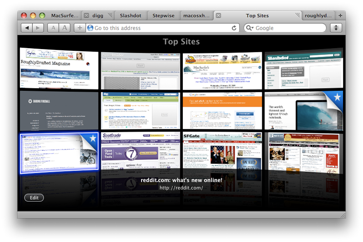Go forward with the right arrow button
This screenshot has height=242, width=363.
pyautogui.click(x=38, y=28)
